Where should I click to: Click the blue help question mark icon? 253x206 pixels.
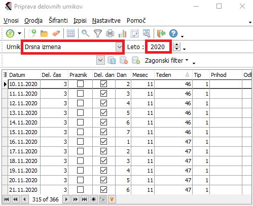tap(173, 33)
